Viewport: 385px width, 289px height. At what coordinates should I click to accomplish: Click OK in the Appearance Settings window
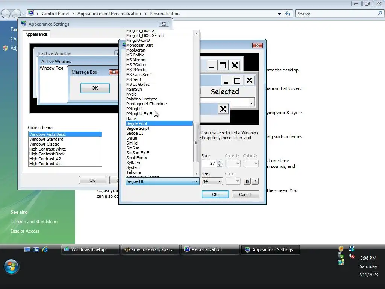tap(92, 180)
